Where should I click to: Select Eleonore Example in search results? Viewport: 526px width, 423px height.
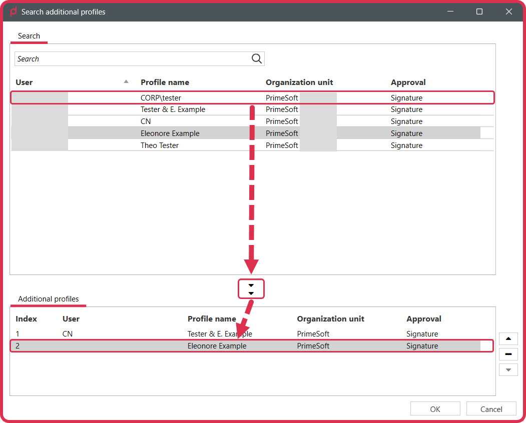pos(252,133)
